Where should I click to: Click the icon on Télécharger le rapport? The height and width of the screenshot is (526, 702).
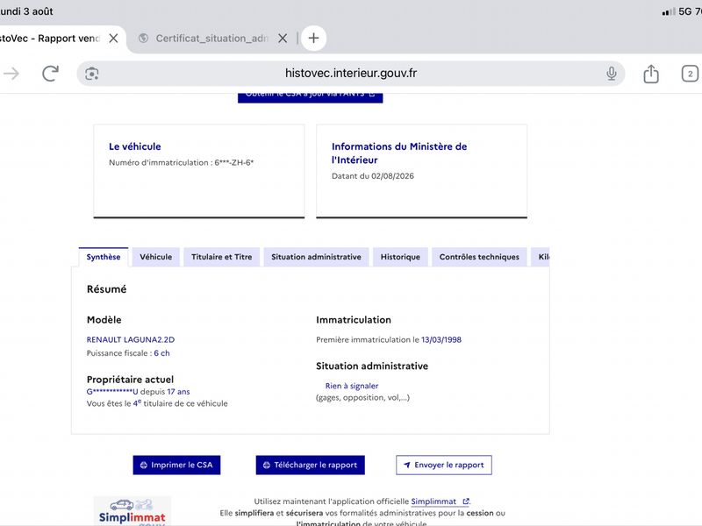[x=267, y=466]
